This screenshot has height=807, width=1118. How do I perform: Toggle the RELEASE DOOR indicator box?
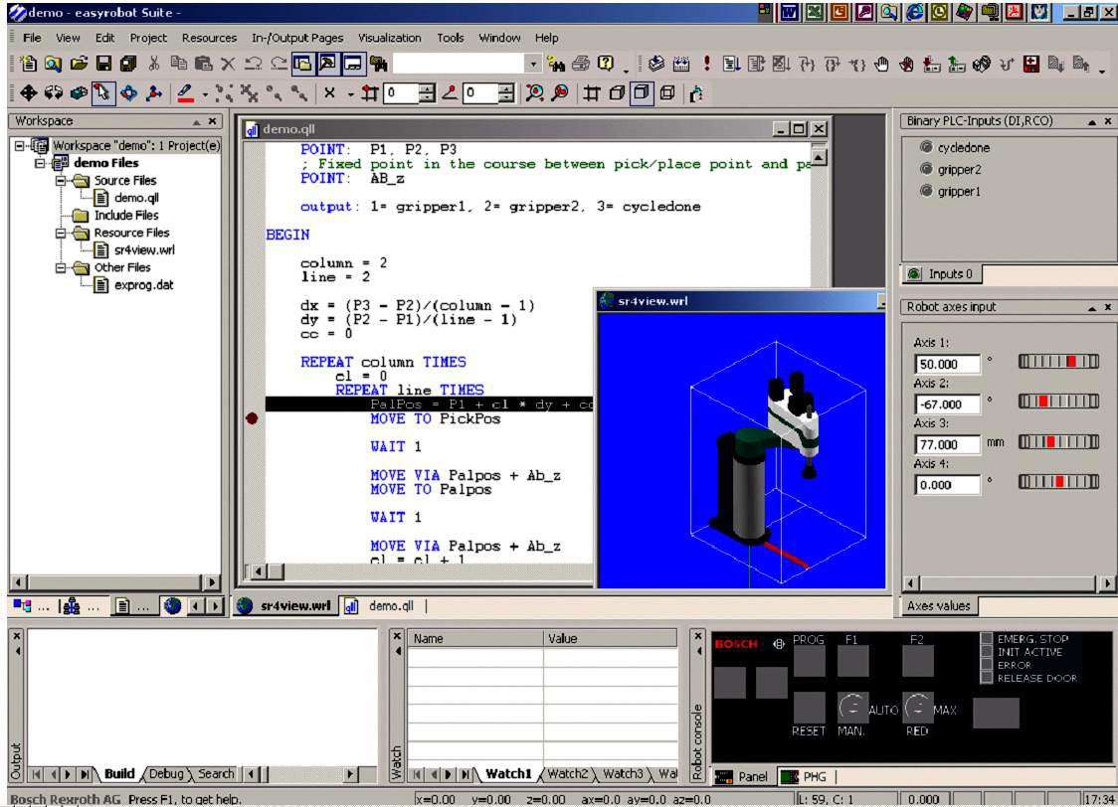pos(987,678)
